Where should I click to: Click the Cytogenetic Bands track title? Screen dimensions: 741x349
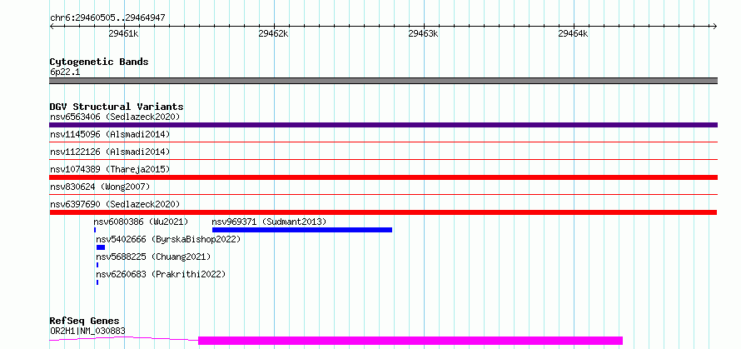point(99,62)
